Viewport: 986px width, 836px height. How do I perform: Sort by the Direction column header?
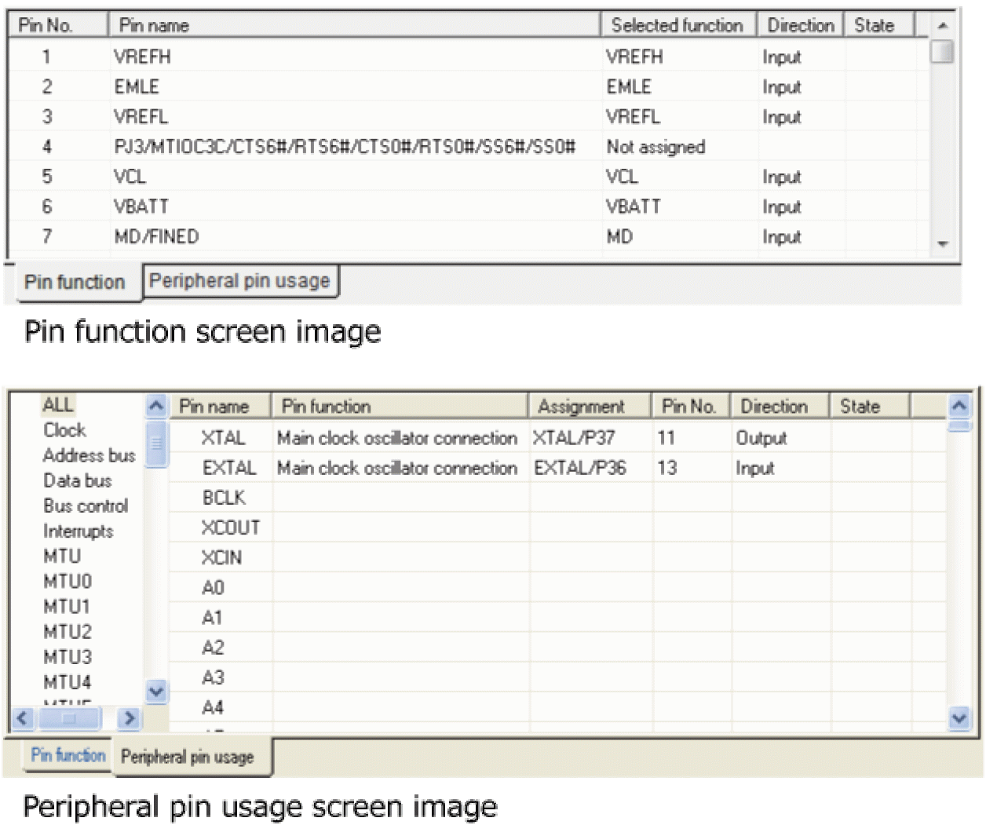(x=800, y=25)
